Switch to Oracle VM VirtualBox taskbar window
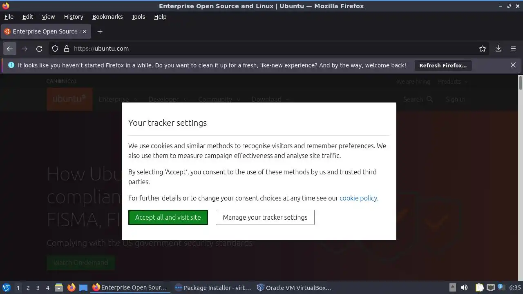Screen dimensions: 523x294 (x=294, y=287)
